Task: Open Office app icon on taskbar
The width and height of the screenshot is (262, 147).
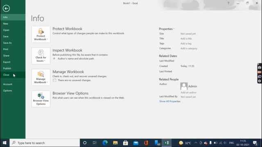Action: (x=146, y=143)
